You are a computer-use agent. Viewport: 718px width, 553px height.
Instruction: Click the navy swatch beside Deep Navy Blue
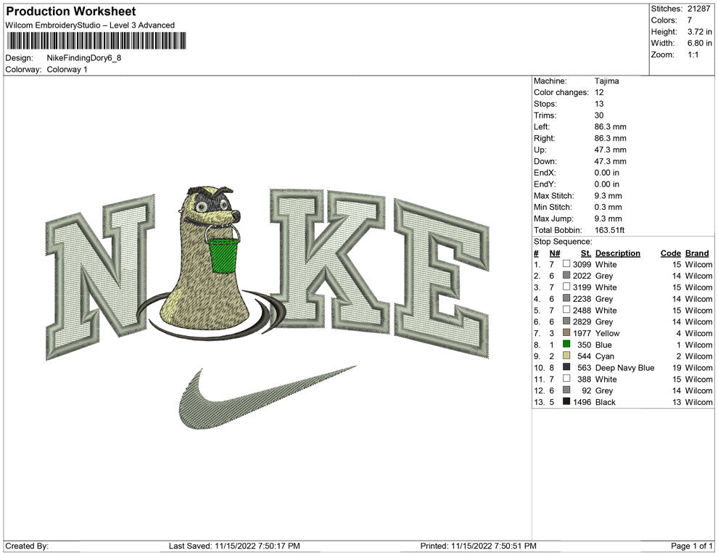coord(566,367)
